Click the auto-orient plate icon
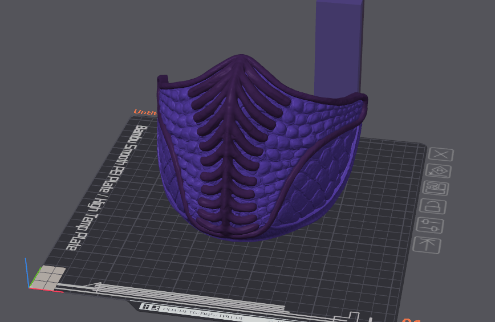 (438, 171)
